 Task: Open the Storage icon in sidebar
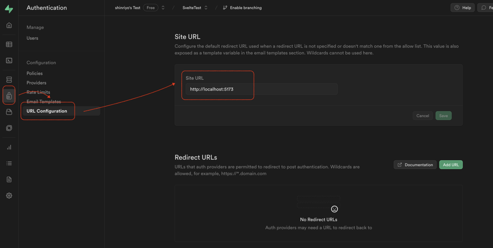pos(9,112)
